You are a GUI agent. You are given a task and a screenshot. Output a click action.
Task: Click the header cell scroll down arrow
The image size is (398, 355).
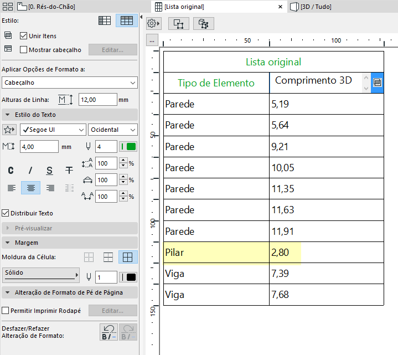[366, 89]
